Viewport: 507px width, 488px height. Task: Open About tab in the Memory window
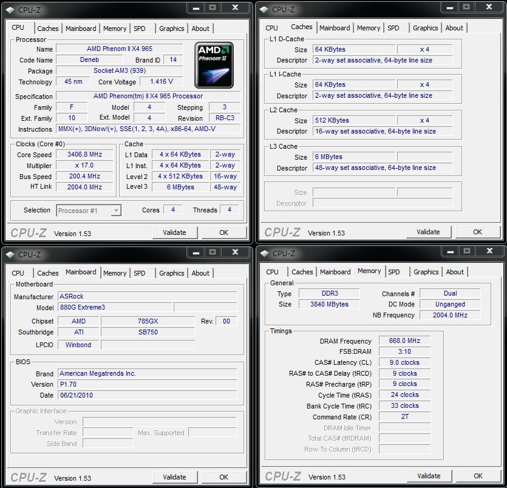click(455, 272)
